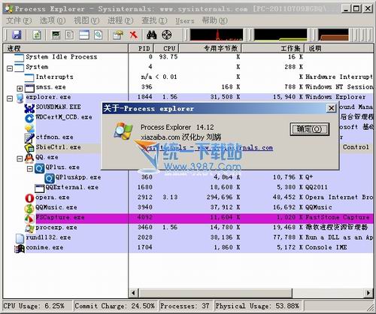The height and width of the screenshot is (314, 376).
Task: Collapse the System process tree node
Action: tap(10, 68)
